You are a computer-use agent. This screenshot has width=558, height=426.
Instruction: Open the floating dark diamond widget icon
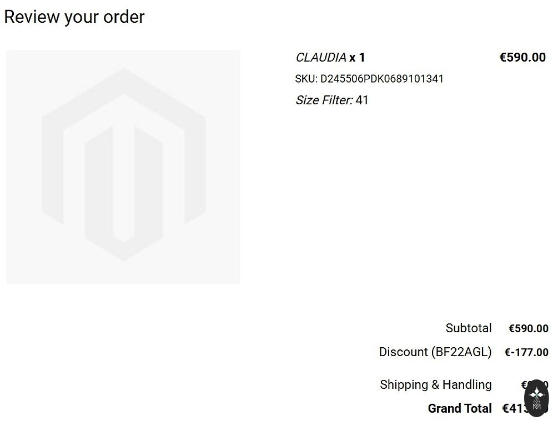coord(536,398)
